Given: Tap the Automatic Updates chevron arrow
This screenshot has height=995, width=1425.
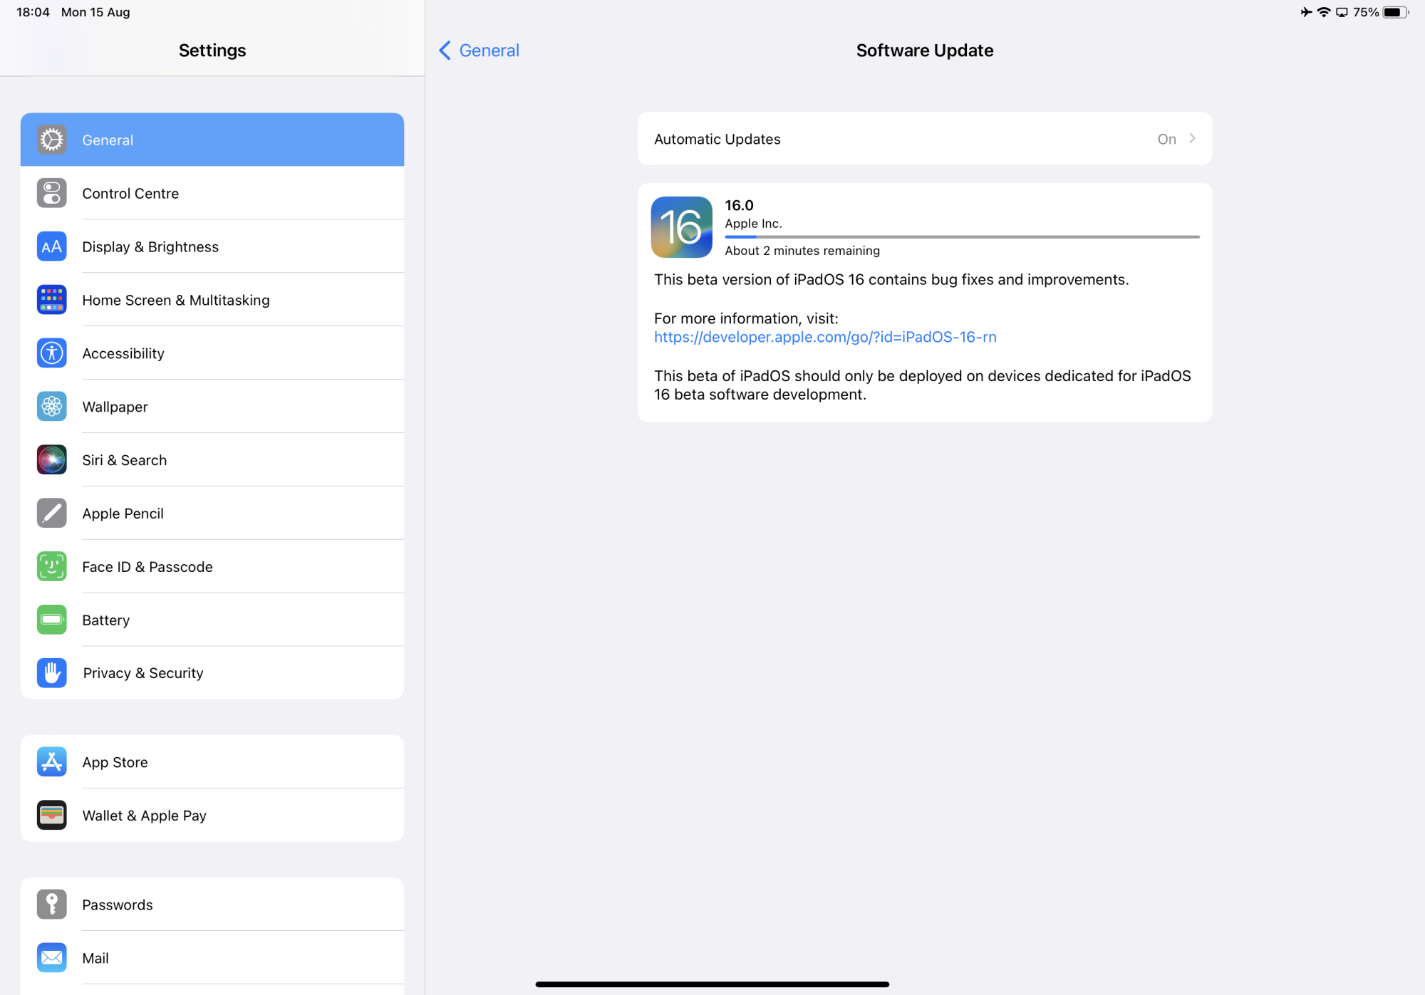Looking at the screenshot, I should point(1192,139).
